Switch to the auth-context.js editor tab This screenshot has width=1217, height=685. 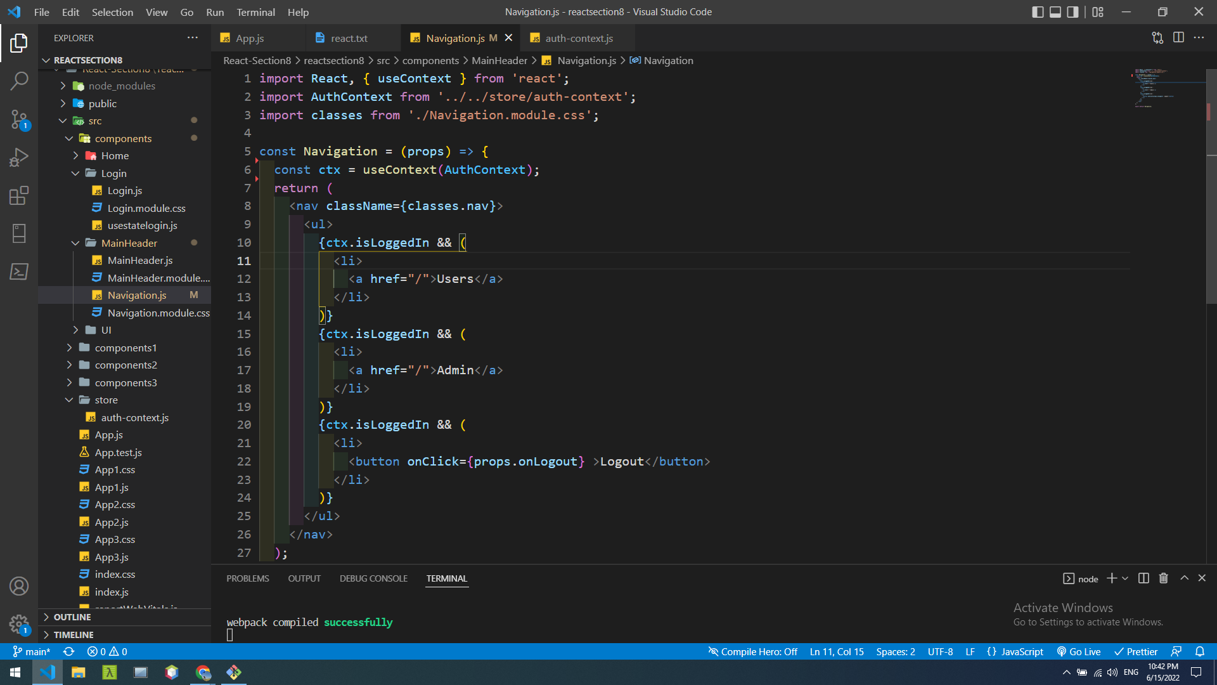(x=579, y=38)
